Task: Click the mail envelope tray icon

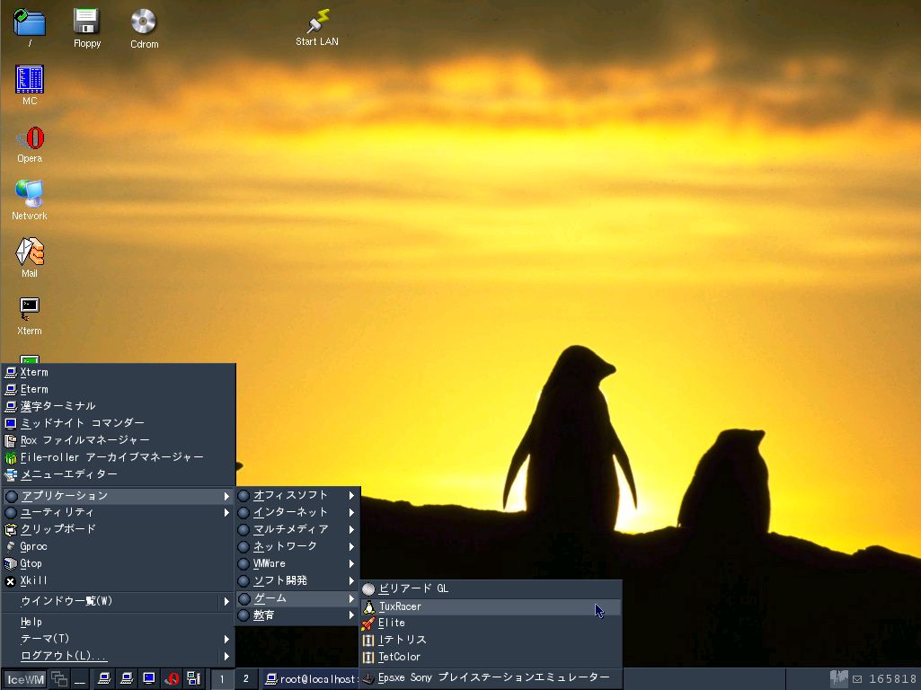Action: coord(857,679)
